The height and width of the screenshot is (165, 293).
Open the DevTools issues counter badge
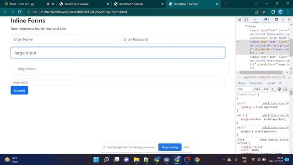pyautogui.click(x=266, y=19)
